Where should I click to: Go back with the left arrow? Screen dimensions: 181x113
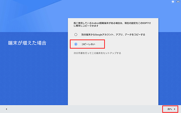pos(7,109)
